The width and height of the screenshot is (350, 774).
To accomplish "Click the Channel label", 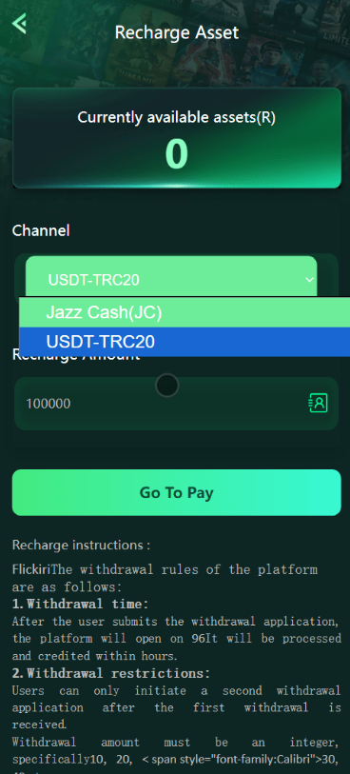I will point(41,230).
